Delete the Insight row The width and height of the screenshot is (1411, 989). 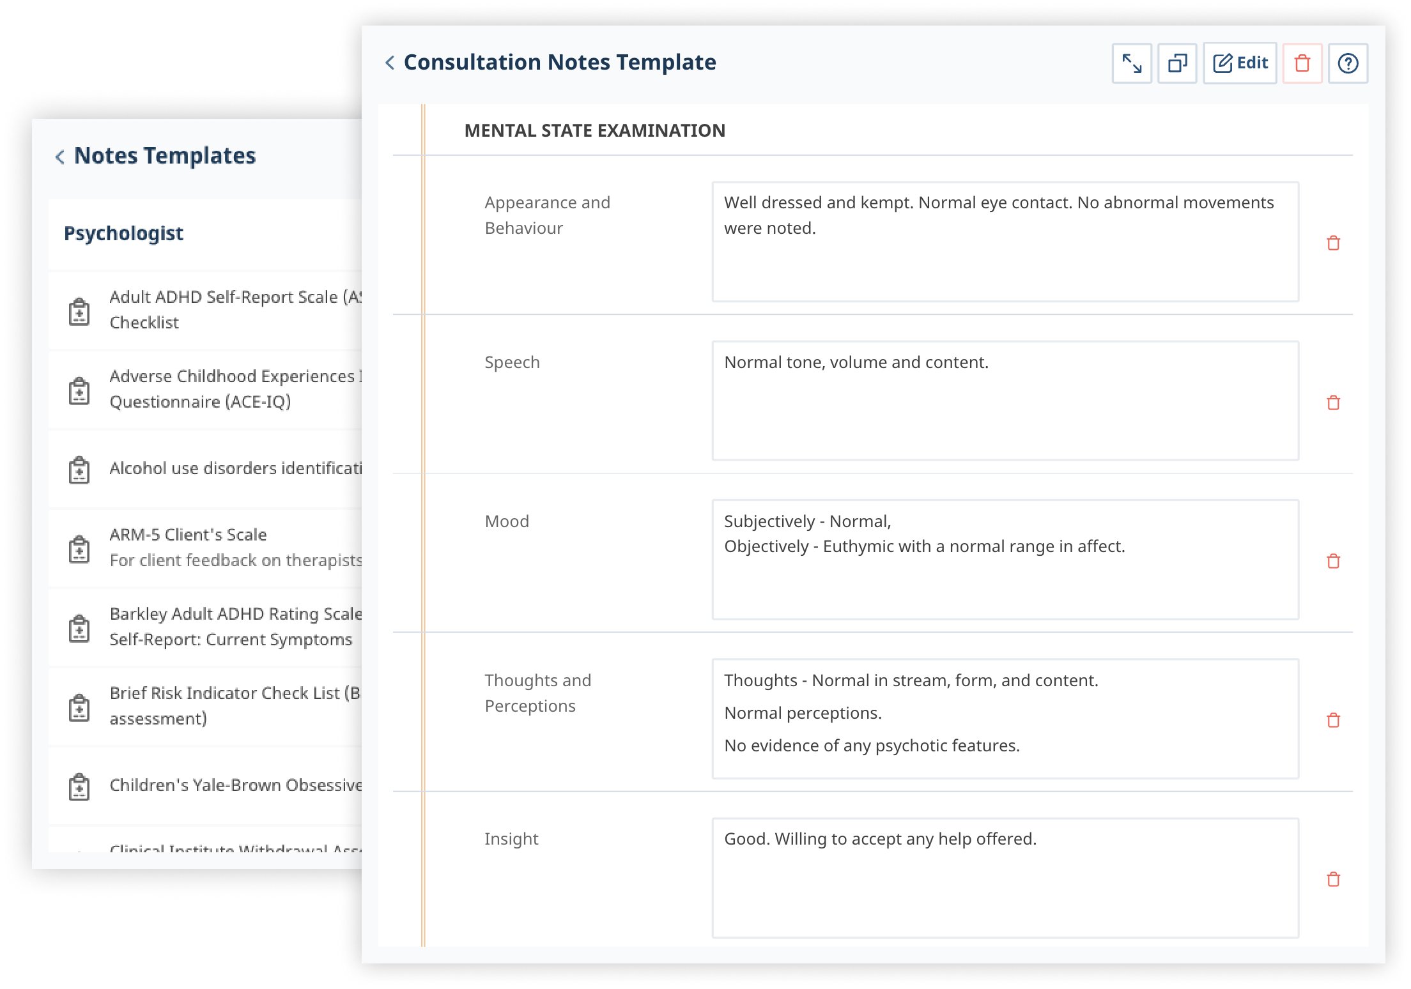pos(1333,879)
